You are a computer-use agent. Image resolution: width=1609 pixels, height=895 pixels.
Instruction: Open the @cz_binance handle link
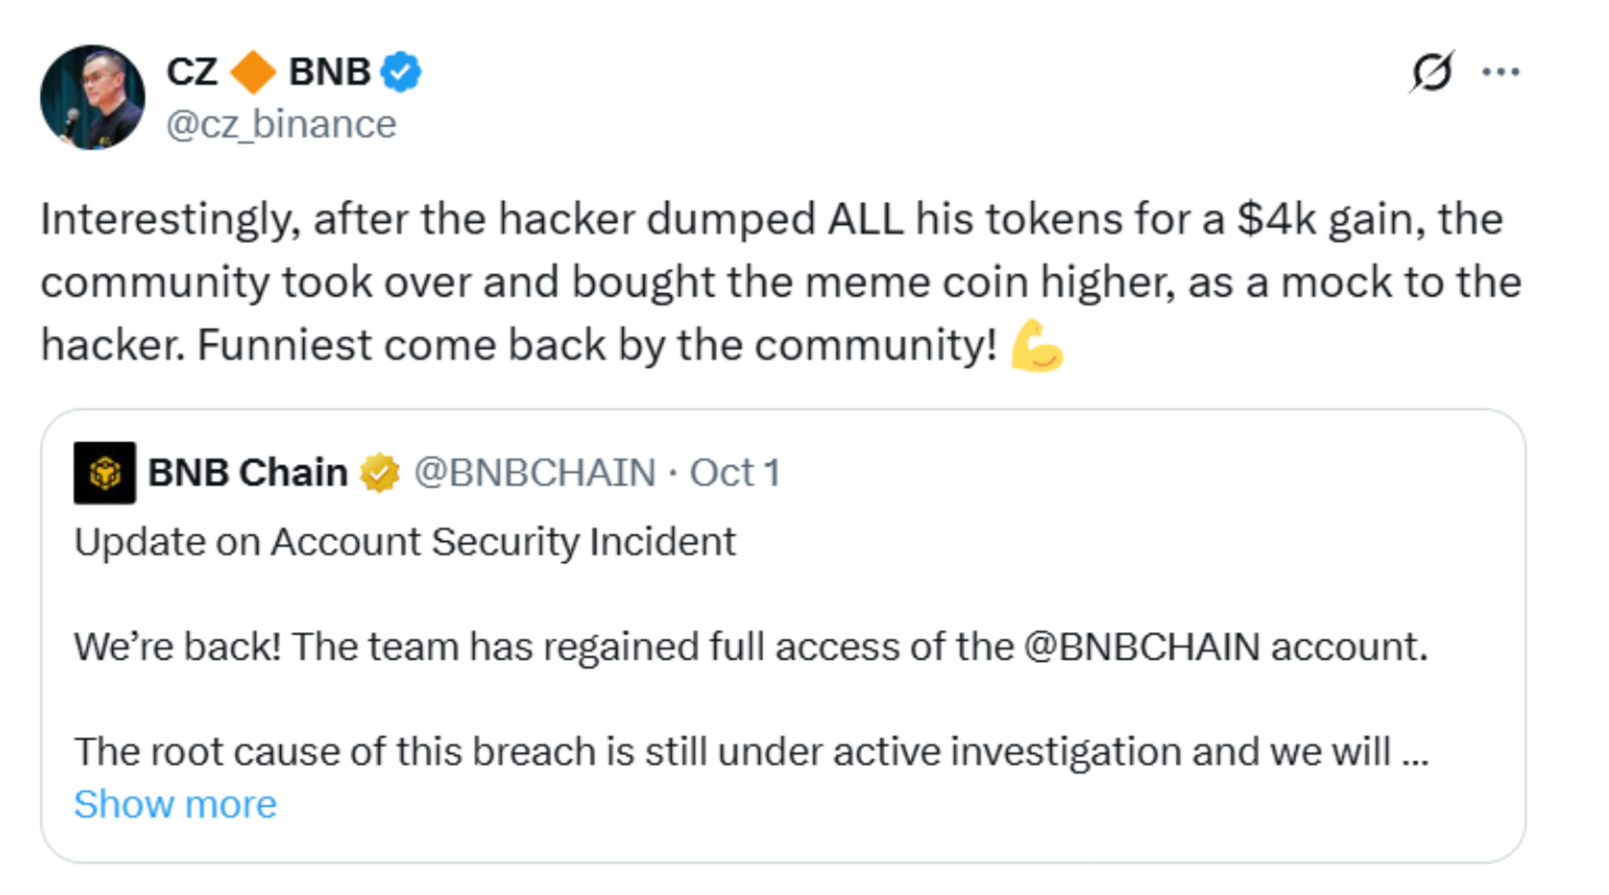click(281, 124)
